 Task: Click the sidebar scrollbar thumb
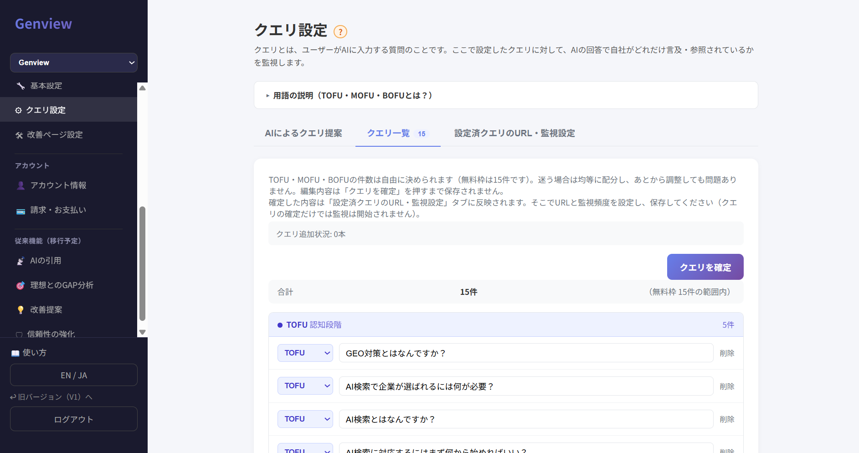pyautogui.click(x=142, y=264)
